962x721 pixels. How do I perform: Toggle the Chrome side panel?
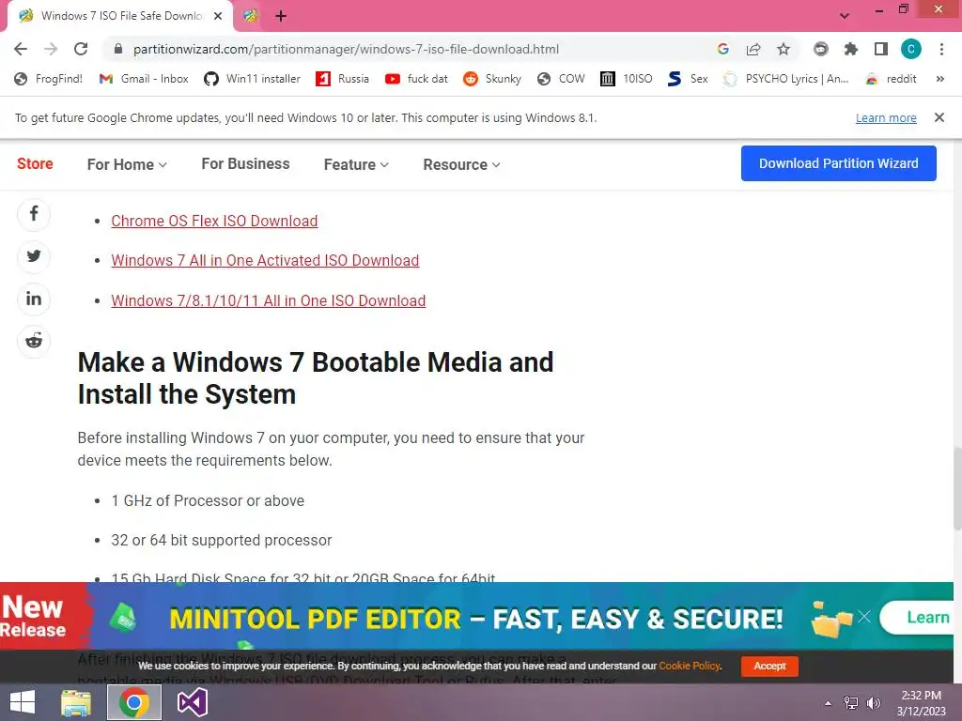tap(881, 49)
